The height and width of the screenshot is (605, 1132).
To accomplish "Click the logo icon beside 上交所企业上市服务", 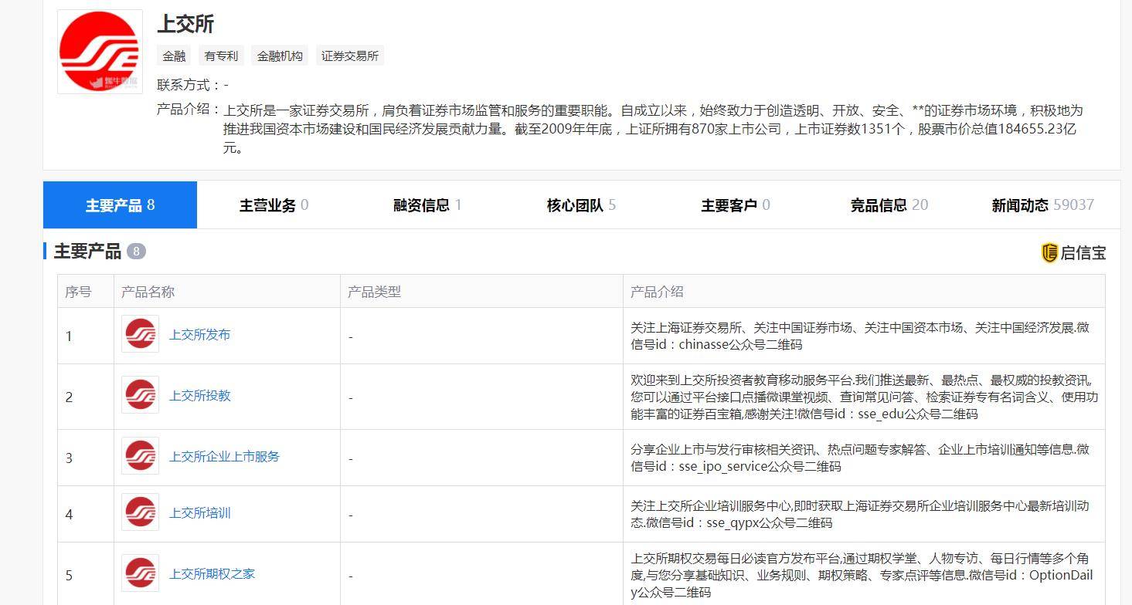I will pos(141,456).
